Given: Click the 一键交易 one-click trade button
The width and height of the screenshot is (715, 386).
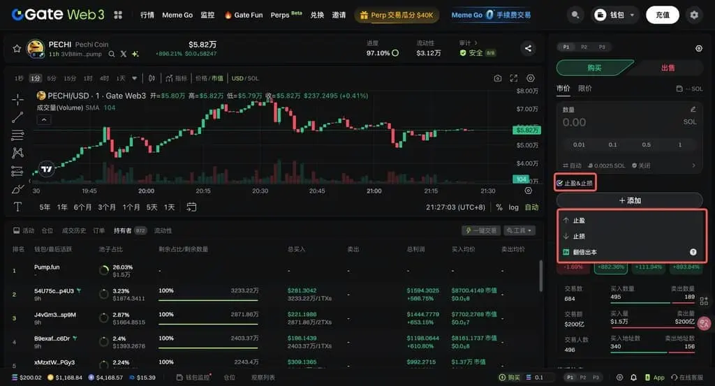Looking at the screenshot, I should click(x=481, y=230).
